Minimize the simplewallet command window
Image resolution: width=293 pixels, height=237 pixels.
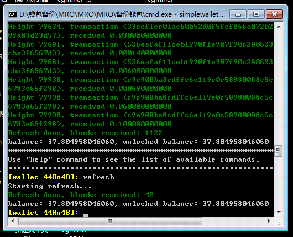click(238, 14)
